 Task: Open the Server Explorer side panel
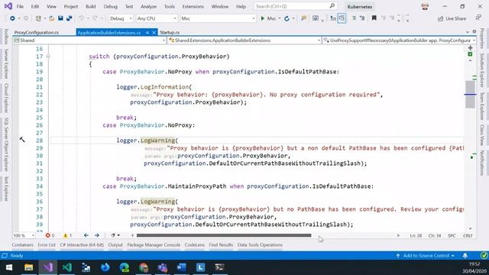pos(6,64)
